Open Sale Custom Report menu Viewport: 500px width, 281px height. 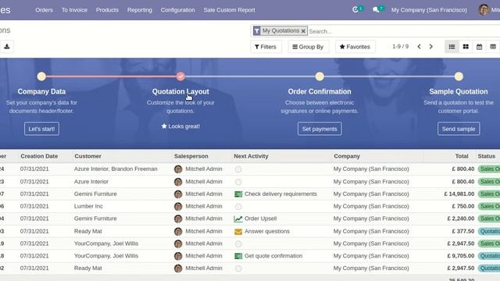229,10
